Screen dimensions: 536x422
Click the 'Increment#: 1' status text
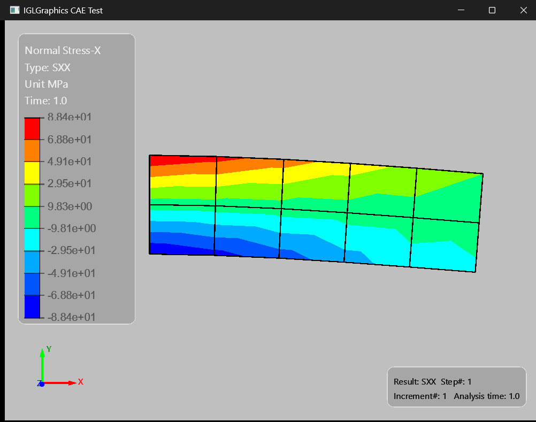tap(420, 396)
